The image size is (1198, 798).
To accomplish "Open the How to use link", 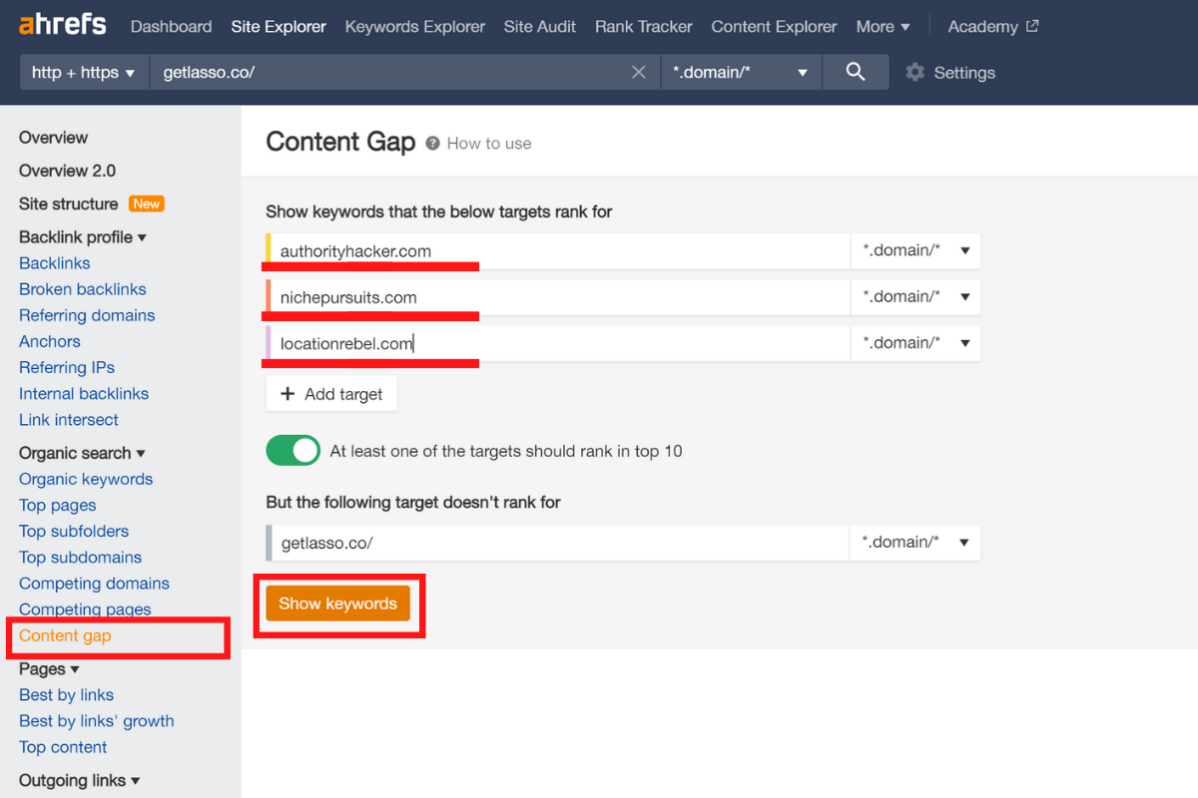I will tap(489, 144).
